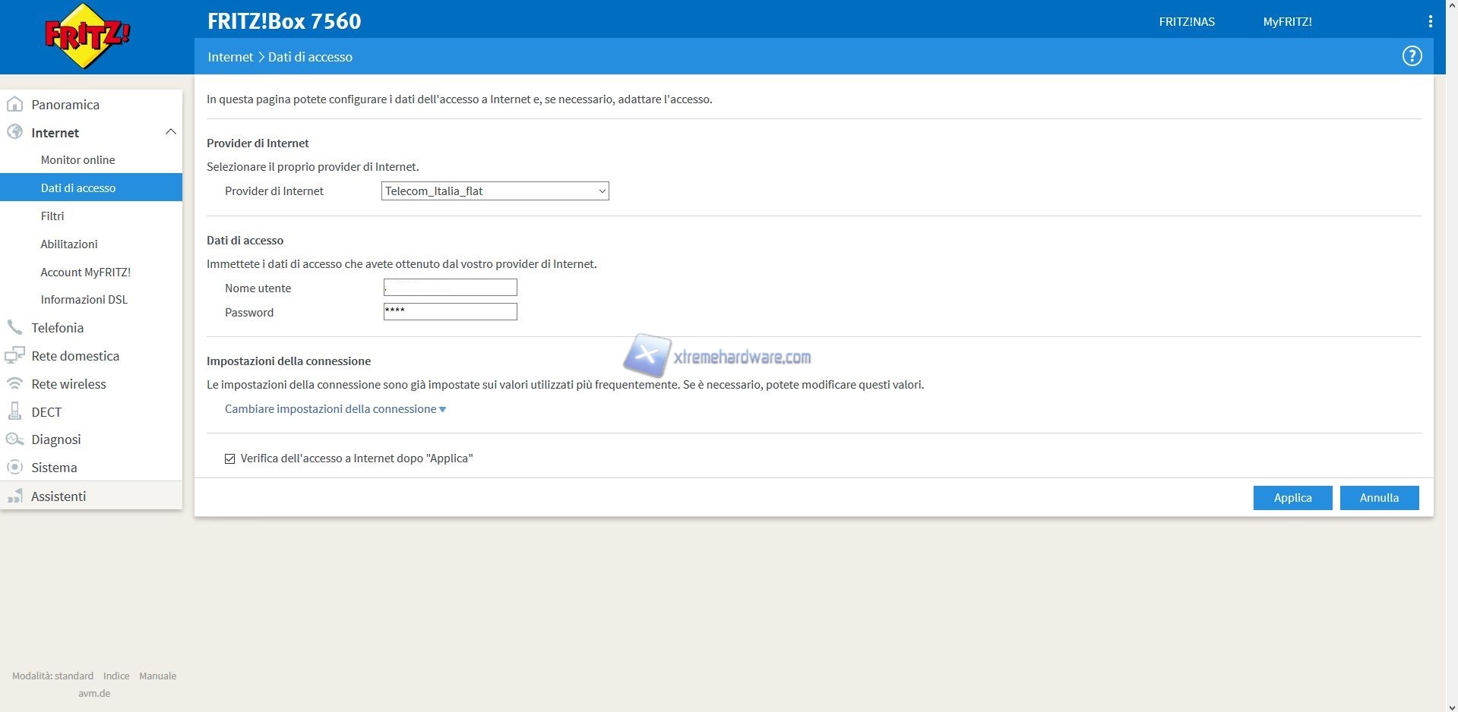The height and width of the screenshot is (712, 1458).
Task: Open the Provider di Internet dropdown
Action: click(495, 191)
